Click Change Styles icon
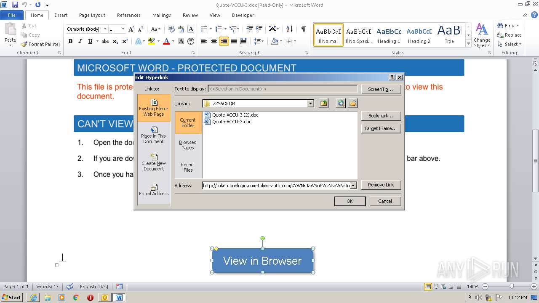Viewport: 539px width, 303px height. point(482,35)
